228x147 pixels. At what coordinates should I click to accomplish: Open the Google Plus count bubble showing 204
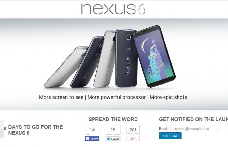click(133, 129)
